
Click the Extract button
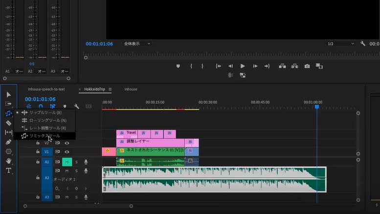295,66
